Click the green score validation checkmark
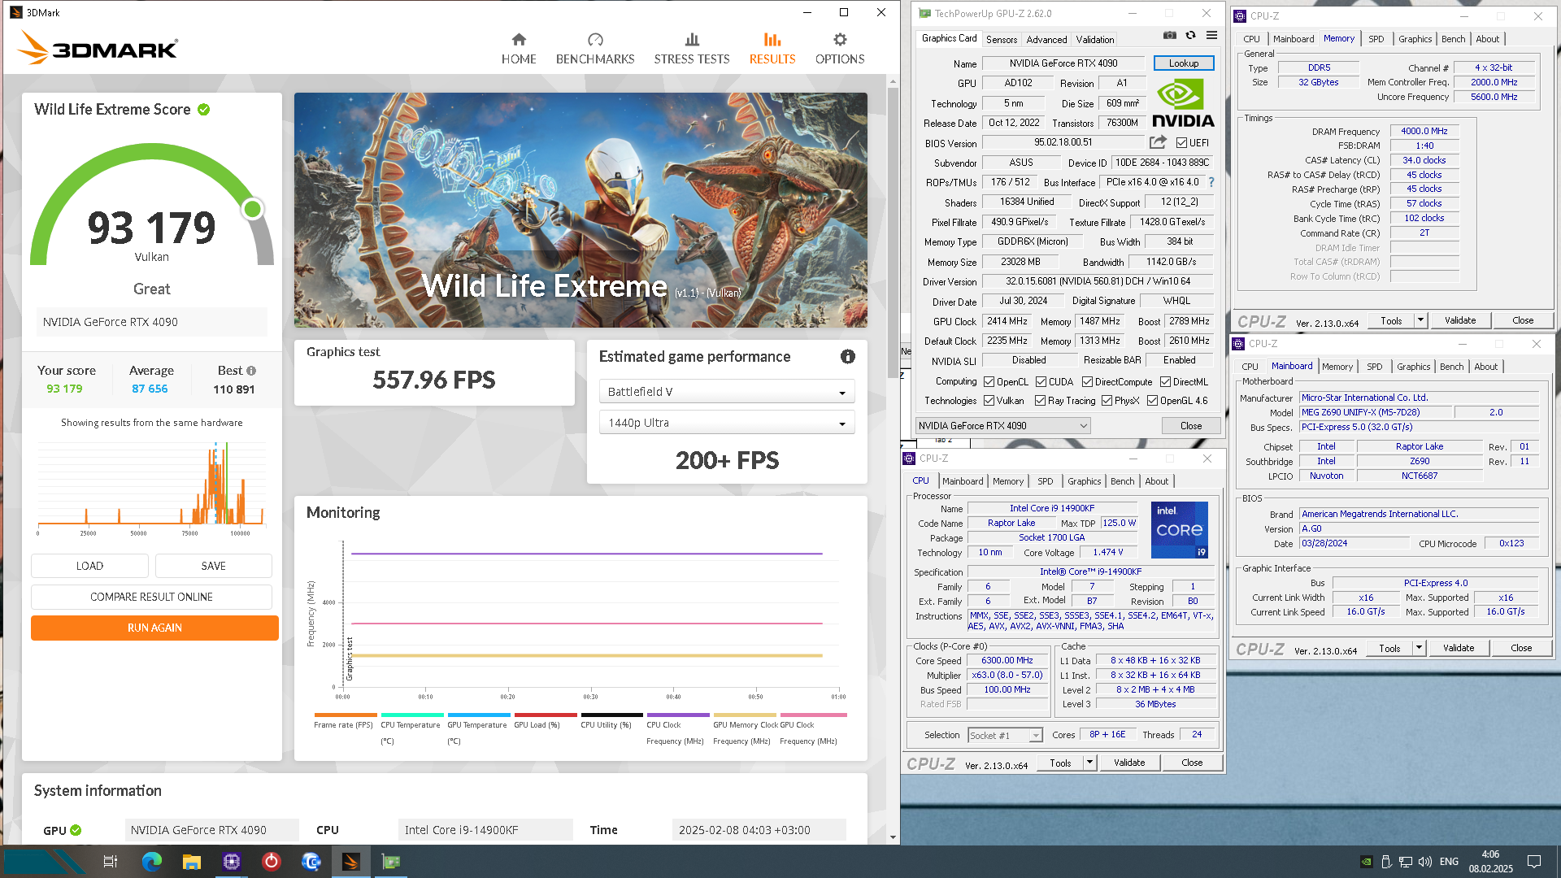 204,110
